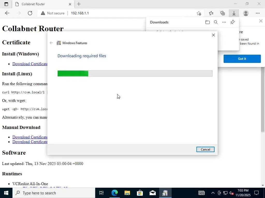Close the Windows Features dialog

click(x=214, y=35)
